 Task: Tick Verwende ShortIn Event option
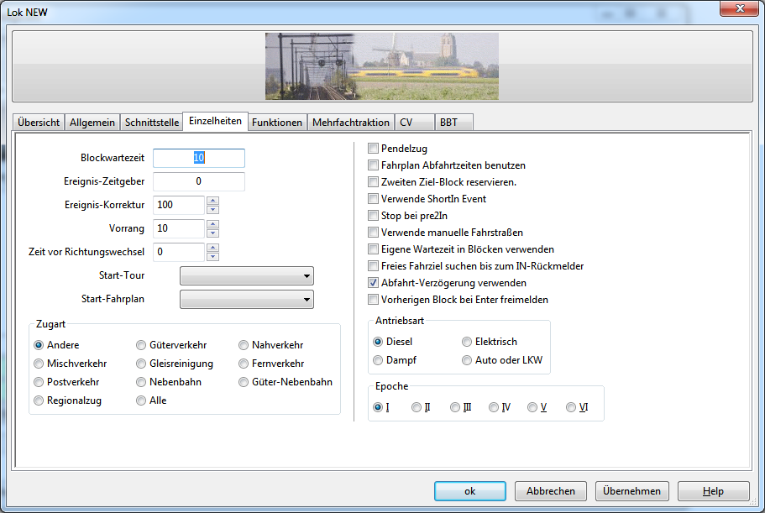pyautogui.click(x=374, y=199)
